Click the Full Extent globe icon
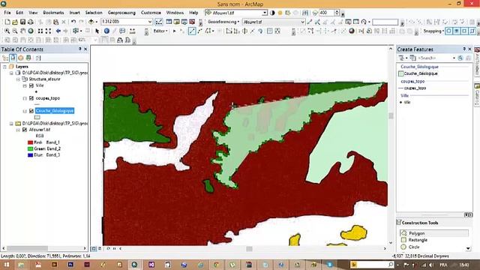The image size is (480, 270). [31, 31]
